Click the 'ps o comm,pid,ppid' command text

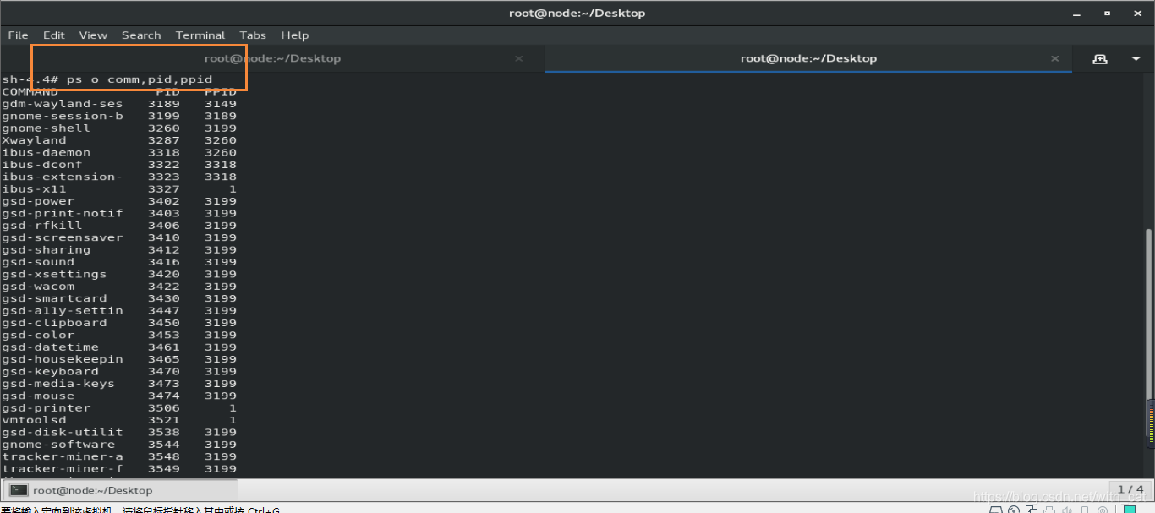[140, 79]
